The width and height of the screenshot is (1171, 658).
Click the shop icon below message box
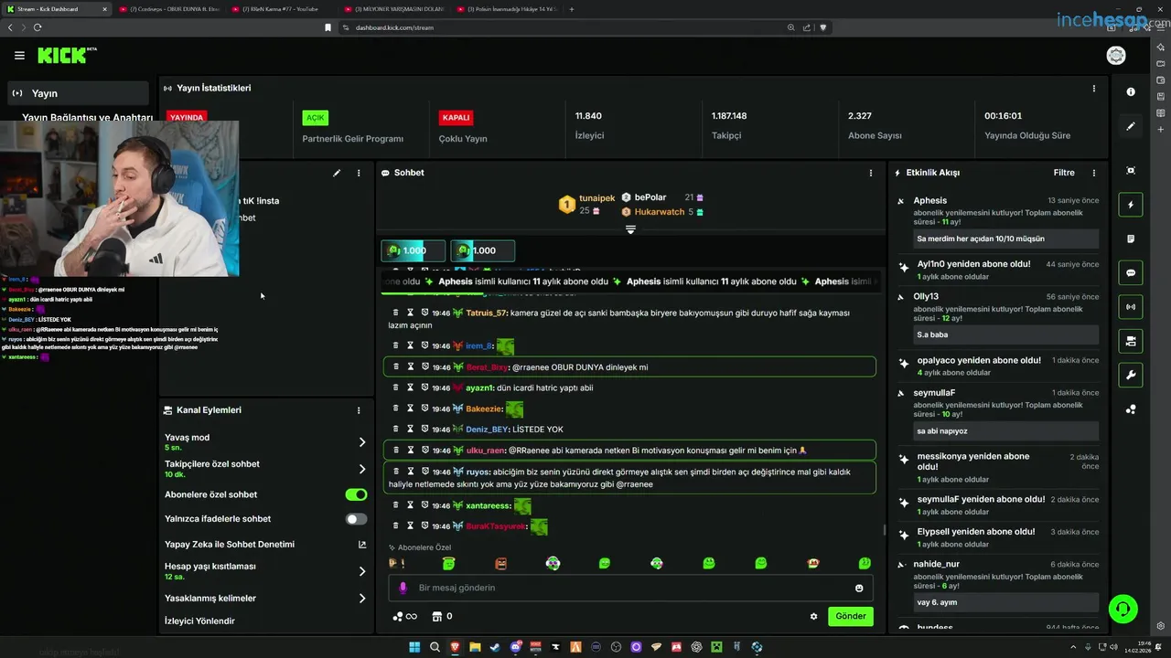[436, 616]
